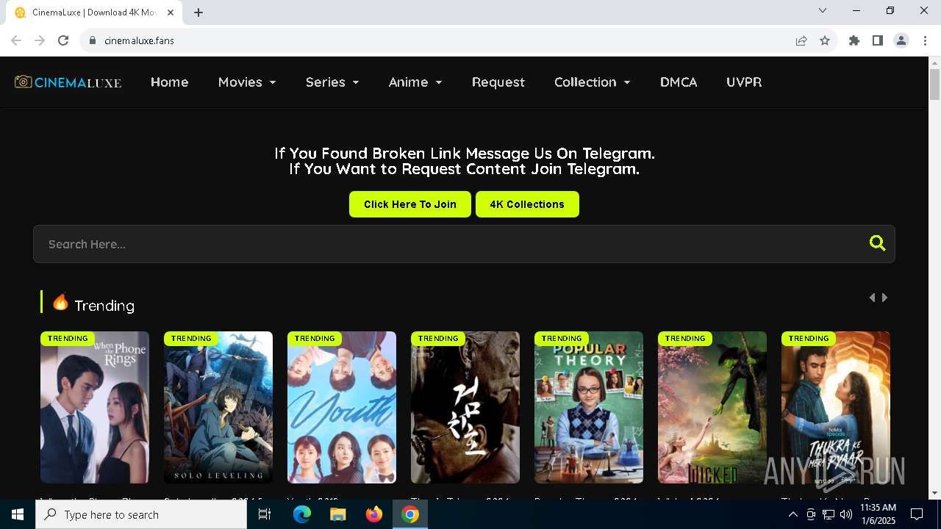Open Chrome three-dot menu

(925, 40)
